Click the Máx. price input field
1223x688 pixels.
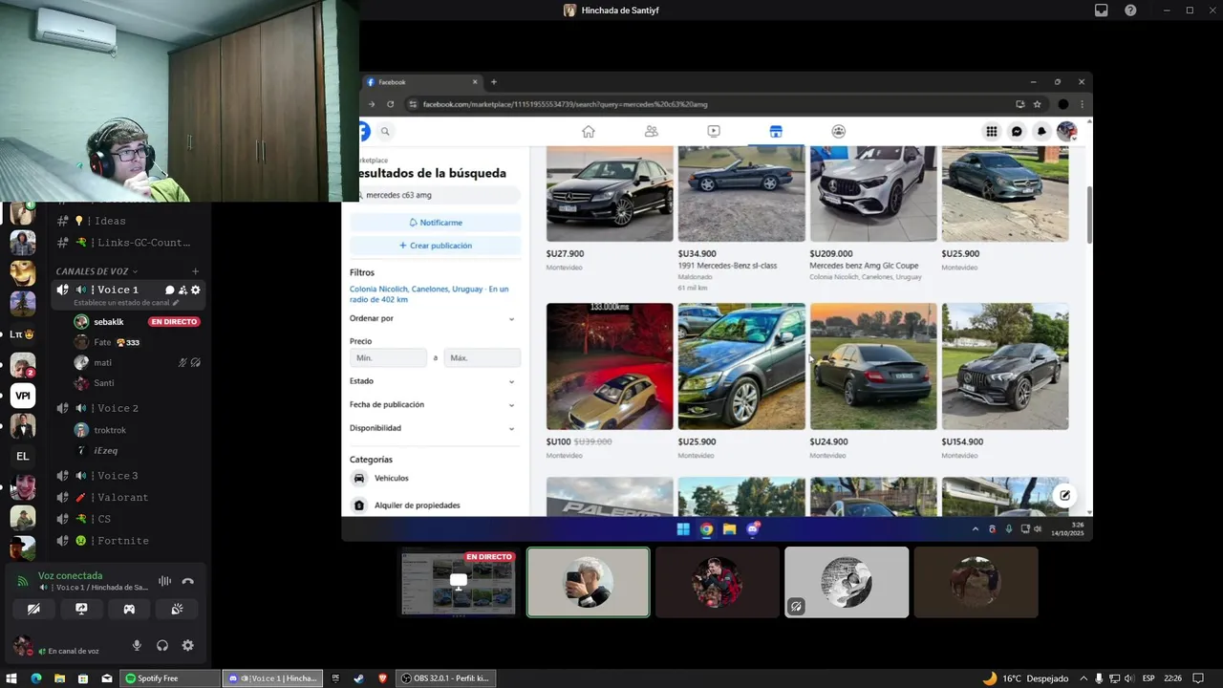482,358
